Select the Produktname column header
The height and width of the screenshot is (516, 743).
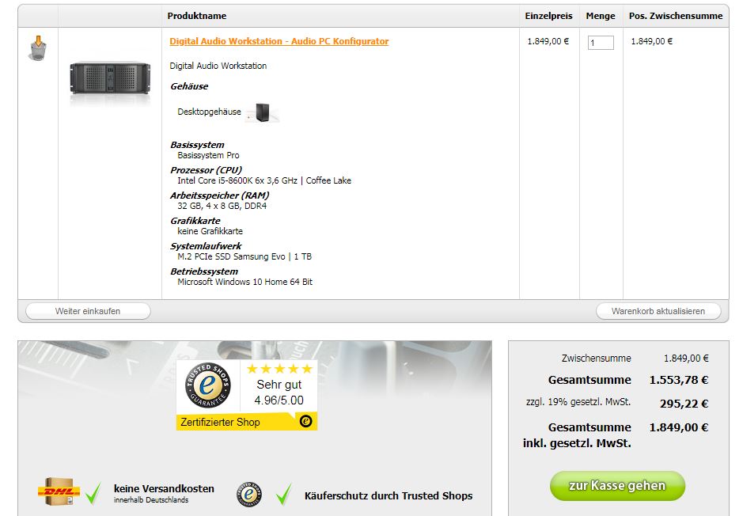tap(197, 16)
